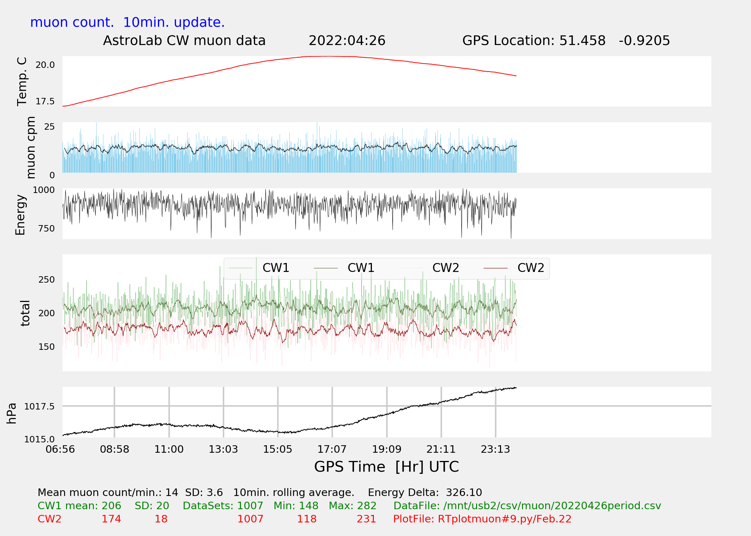Click the PlotFile RTplotmuon text
This screenshot has height=536, width=751.
coord(482,519)
